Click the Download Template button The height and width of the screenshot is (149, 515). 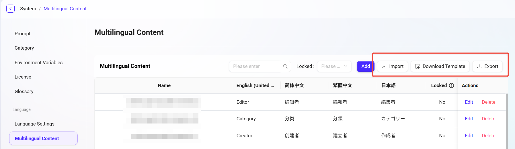(440, 66)
